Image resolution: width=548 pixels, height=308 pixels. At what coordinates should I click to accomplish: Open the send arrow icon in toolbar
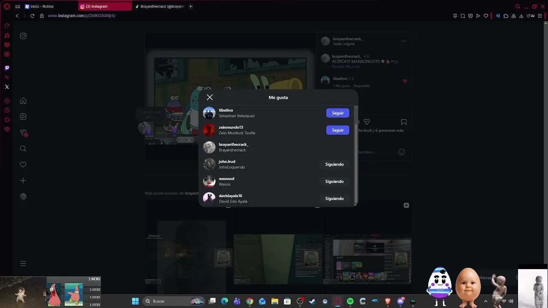478,16
